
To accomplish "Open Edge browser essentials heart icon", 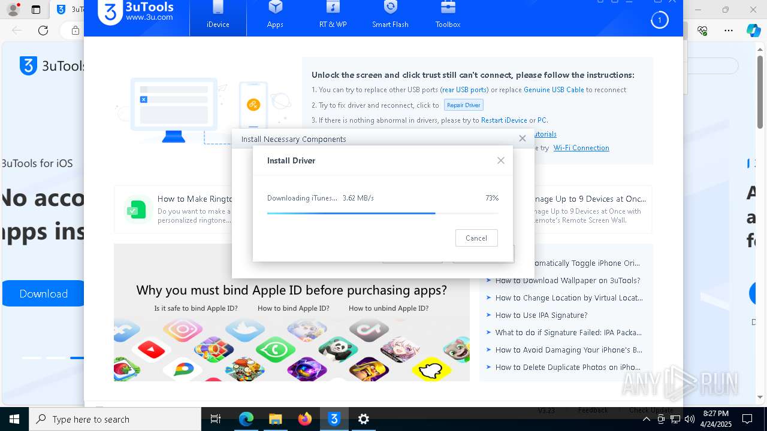I will tap(703, 31).
